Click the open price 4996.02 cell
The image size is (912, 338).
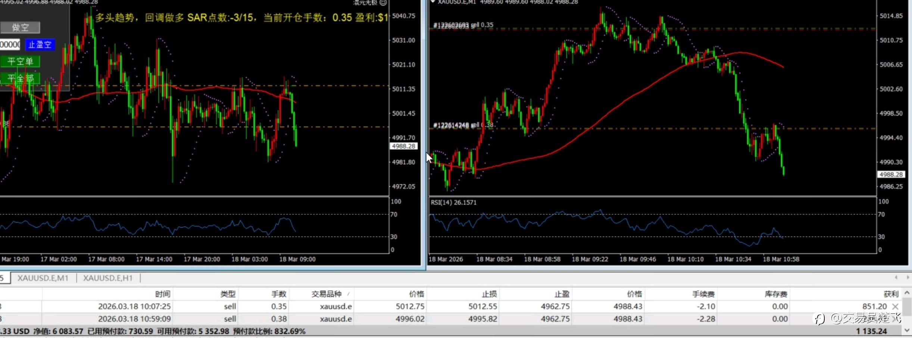pyautogui.click(x=410, y=319)
